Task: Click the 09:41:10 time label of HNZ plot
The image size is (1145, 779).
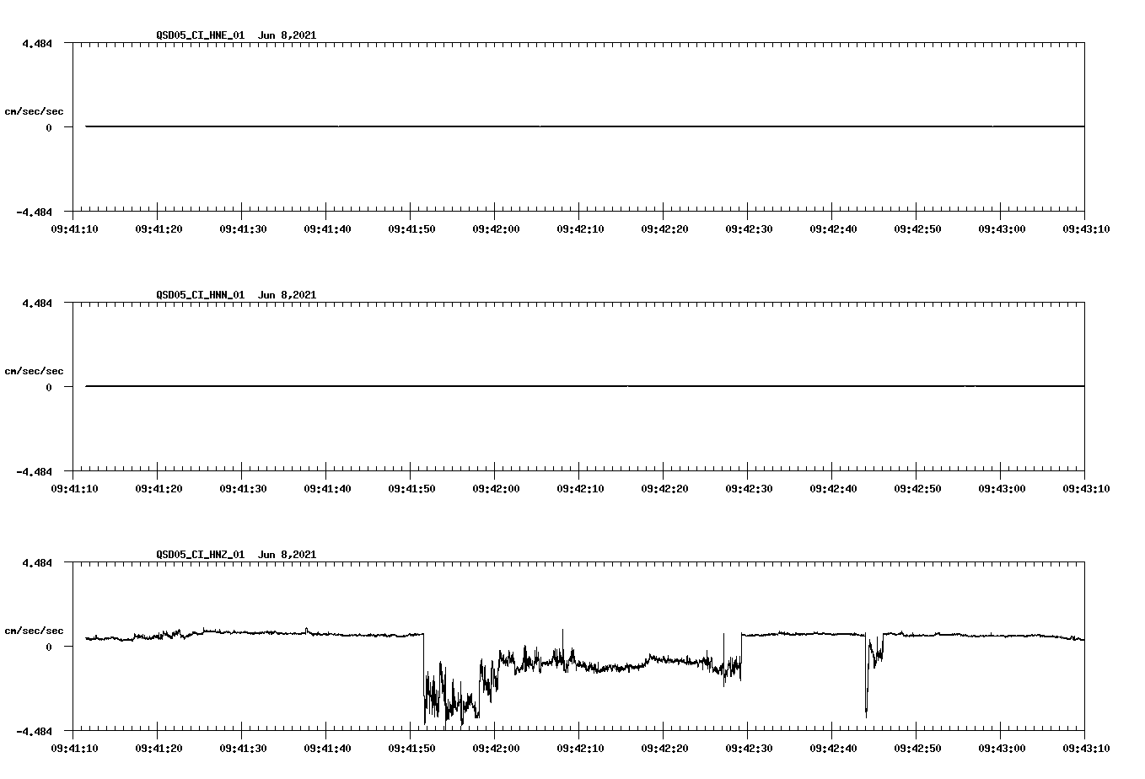Action: click(74, 748)
